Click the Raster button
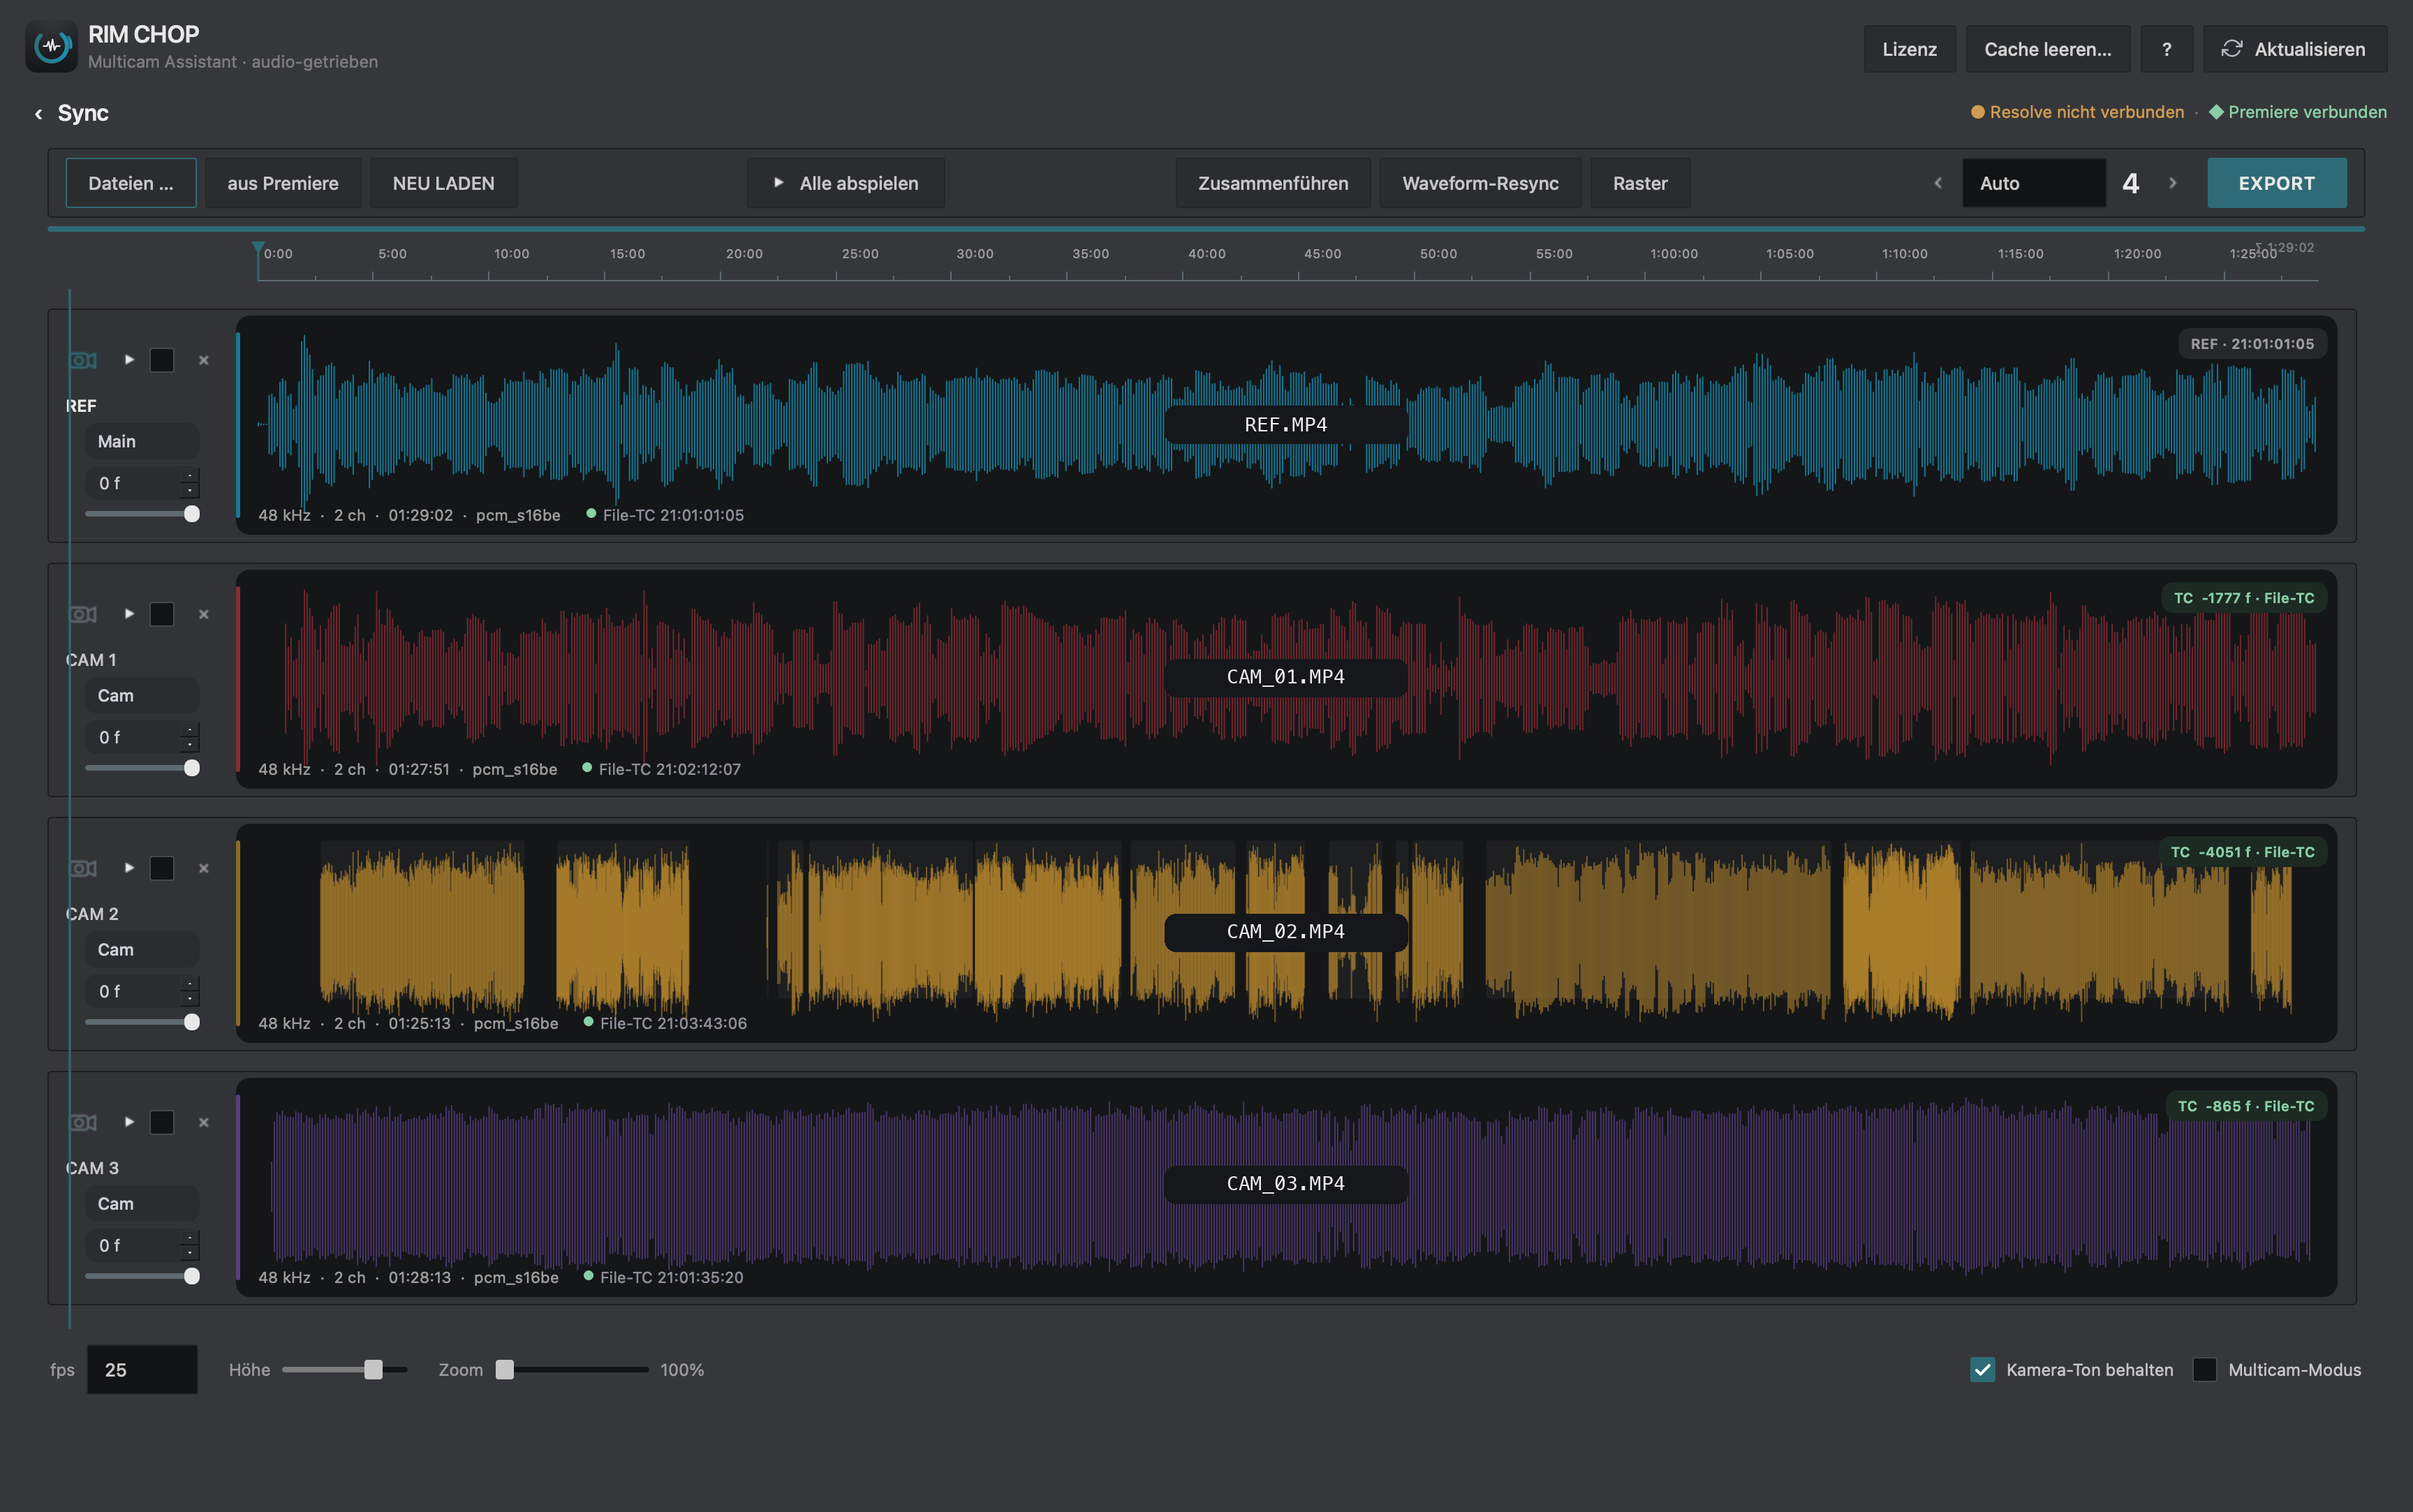The image size is (2413, 1512). click(x=1640, y=183)
